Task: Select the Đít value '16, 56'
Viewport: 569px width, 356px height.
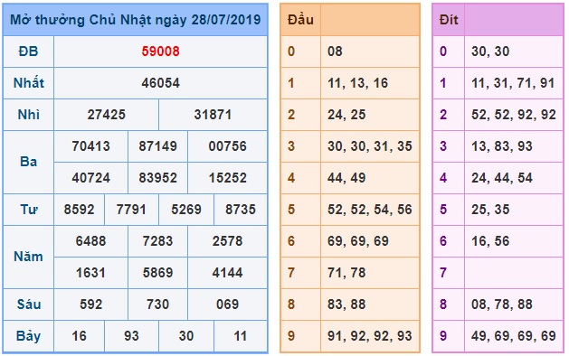Action: [490, 240]
